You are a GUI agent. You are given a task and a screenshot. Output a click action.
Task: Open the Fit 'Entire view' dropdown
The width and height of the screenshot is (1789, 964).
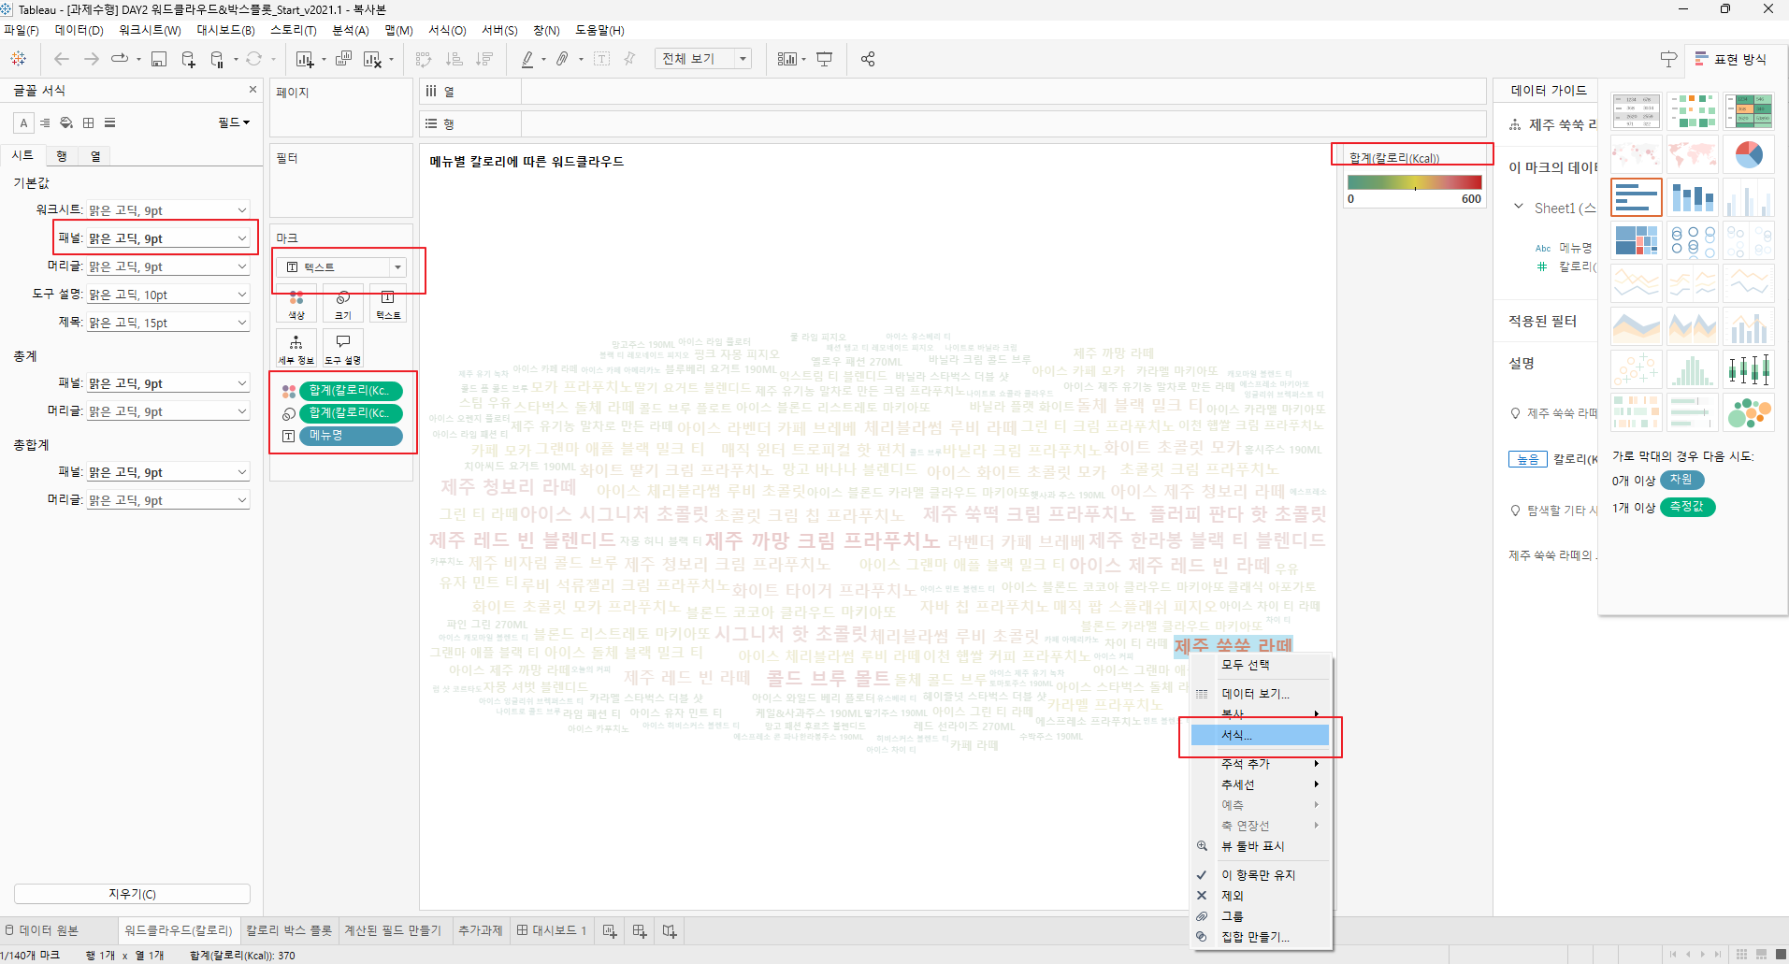703,59
